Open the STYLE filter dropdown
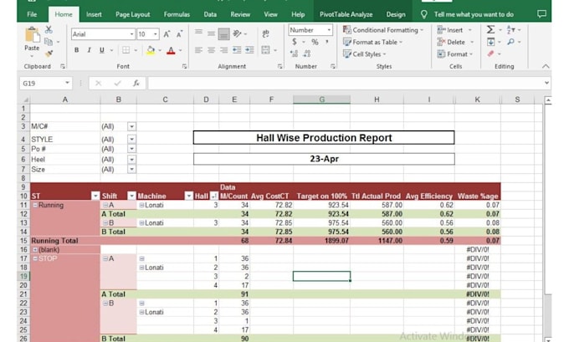This screenshot has height=342, width=569. (131, 140)
